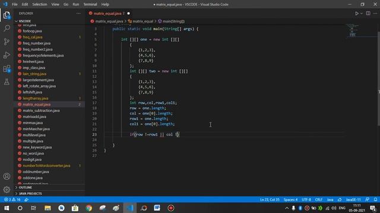This screenshot has height=213, width=380.
Task: Open the Extensions view
Action: (7, 69)
